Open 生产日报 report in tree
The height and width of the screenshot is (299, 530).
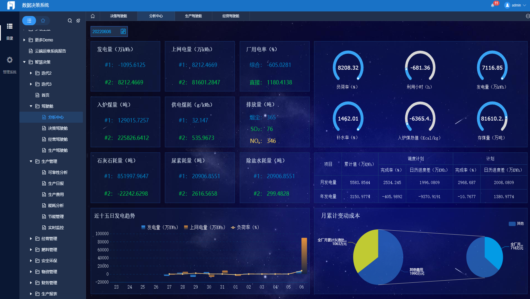56,183
